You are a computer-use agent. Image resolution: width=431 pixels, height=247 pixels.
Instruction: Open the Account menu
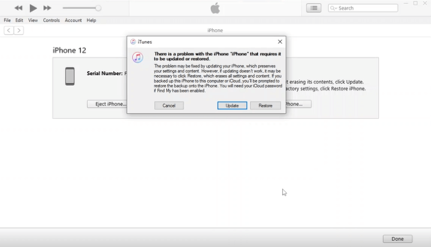(x=73, y=20)
